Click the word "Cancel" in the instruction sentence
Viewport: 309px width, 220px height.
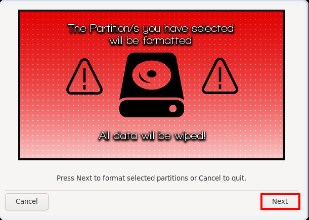point(210,178)
